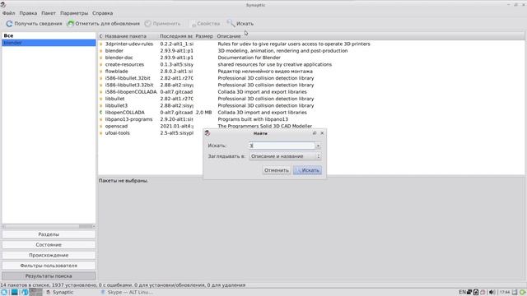Click Отметить для обновления toolbar button
This screenshot has height=296, width=527.
click(103, 24)
